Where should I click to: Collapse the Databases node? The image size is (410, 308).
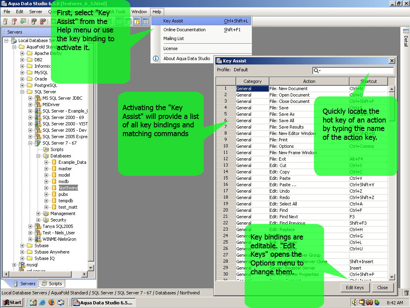coord(38,156)
